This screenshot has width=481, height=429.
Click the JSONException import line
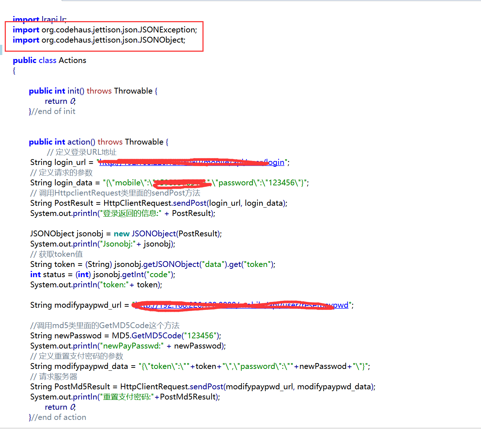point(105,30)
